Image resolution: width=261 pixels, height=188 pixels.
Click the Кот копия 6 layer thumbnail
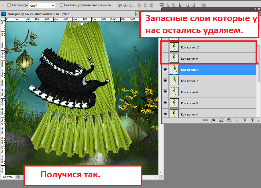tap(174, 92)
